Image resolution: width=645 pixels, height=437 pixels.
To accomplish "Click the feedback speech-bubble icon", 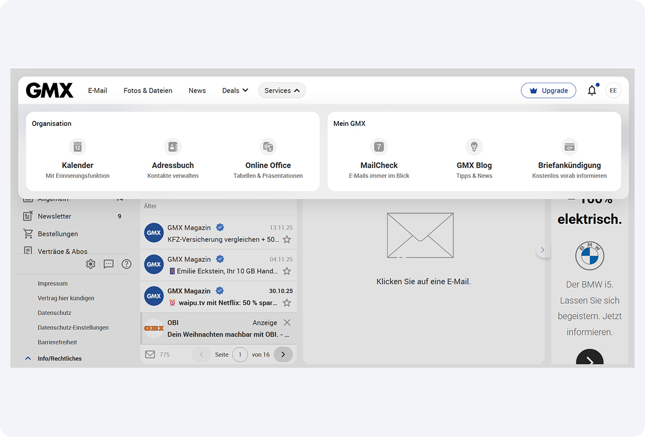I will coord(108,264).
